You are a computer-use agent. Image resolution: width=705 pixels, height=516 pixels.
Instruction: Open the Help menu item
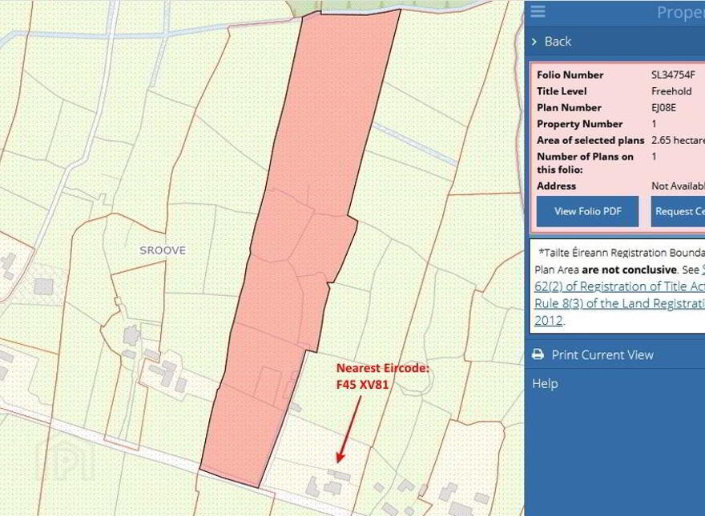coord(545,383)
